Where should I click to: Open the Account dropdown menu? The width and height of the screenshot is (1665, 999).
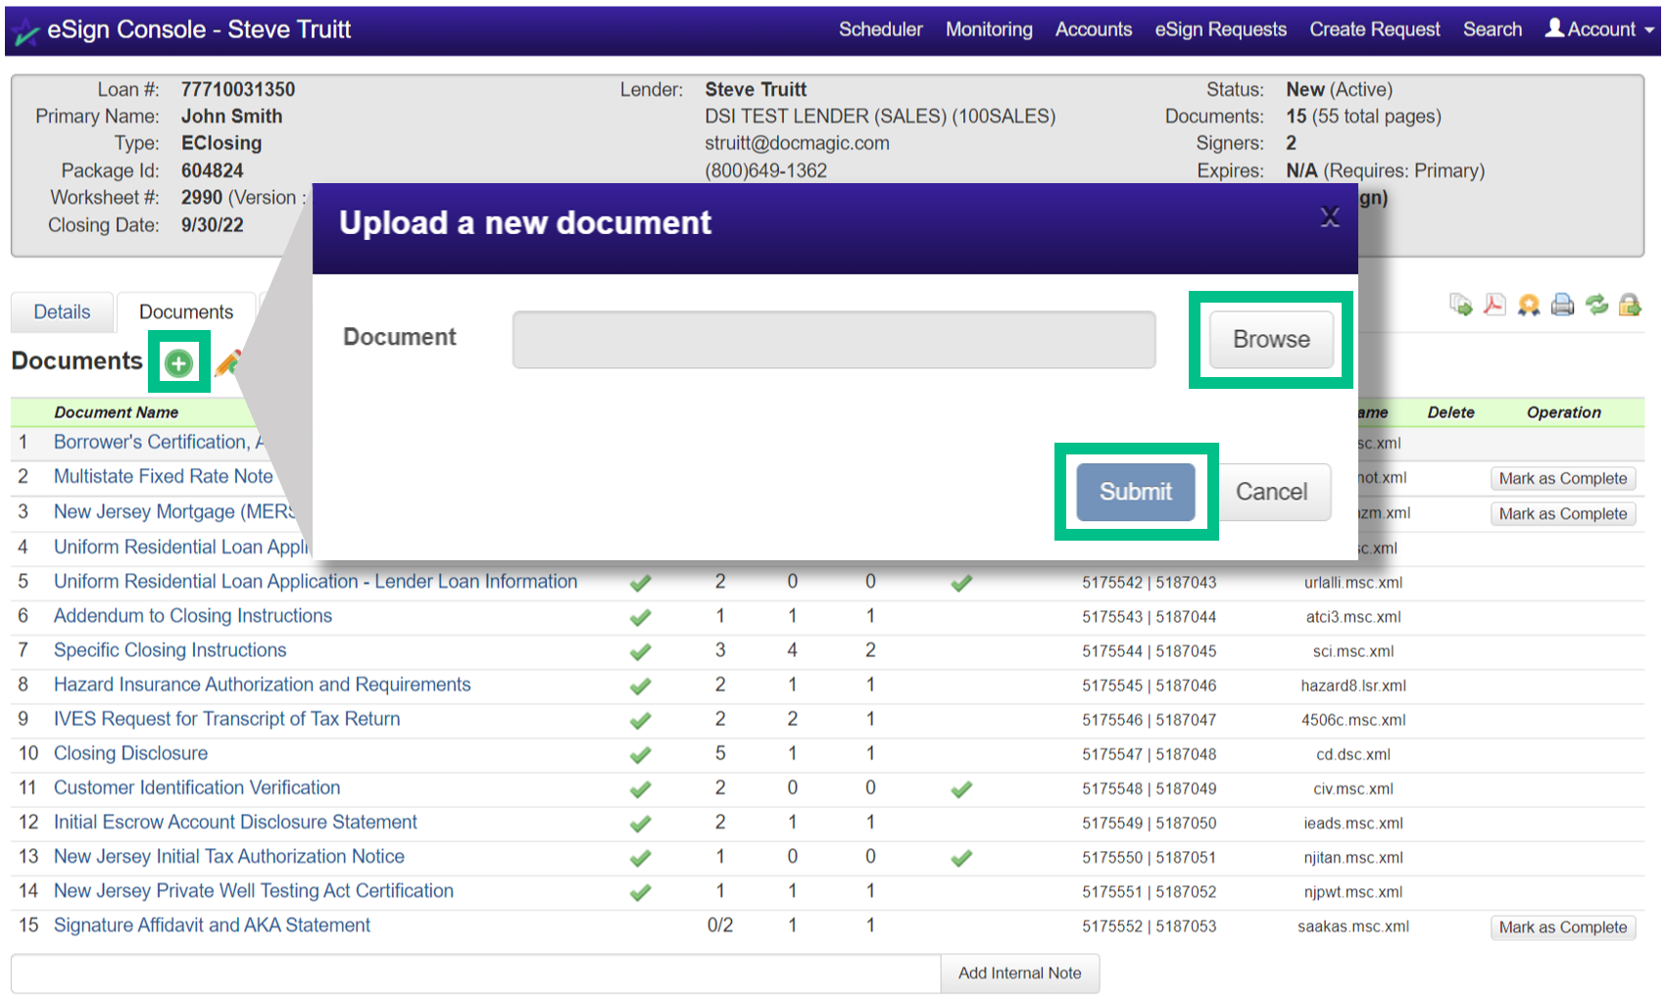click(1600, 29)
